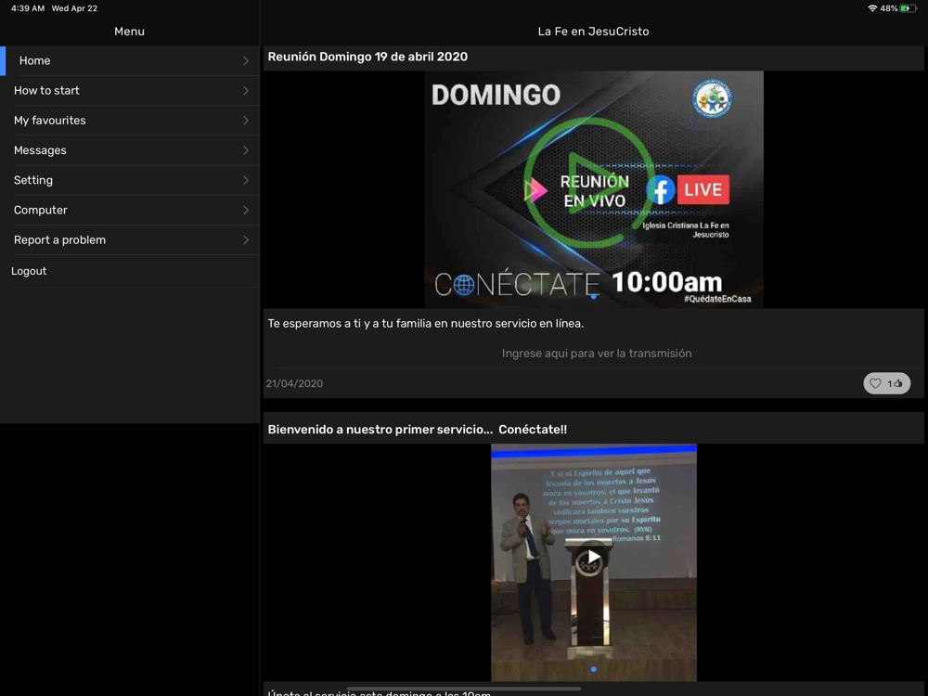The image size is (928, 696).
Task: Open How to start menu item
Action: pyautogui.click(x=130, y=91)
